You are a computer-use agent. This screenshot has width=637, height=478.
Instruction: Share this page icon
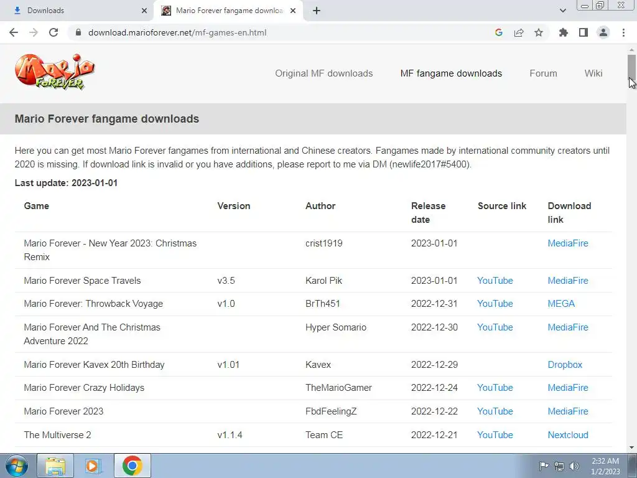[519, 32]
